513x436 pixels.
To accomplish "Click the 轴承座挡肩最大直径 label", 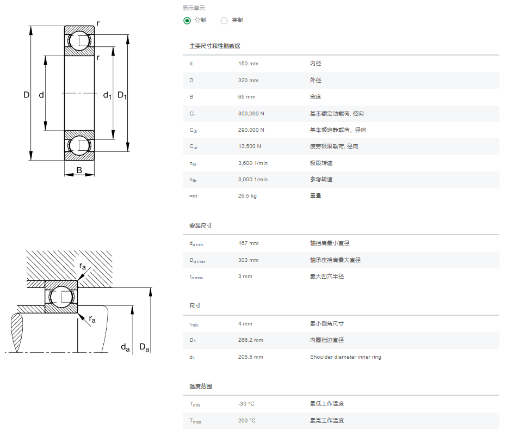I will coord(335,260).
